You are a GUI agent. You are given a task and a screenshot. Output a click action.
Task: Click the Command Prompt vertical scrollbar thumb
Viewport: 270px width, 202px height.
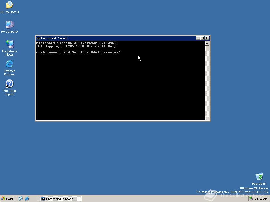point(207,48)
